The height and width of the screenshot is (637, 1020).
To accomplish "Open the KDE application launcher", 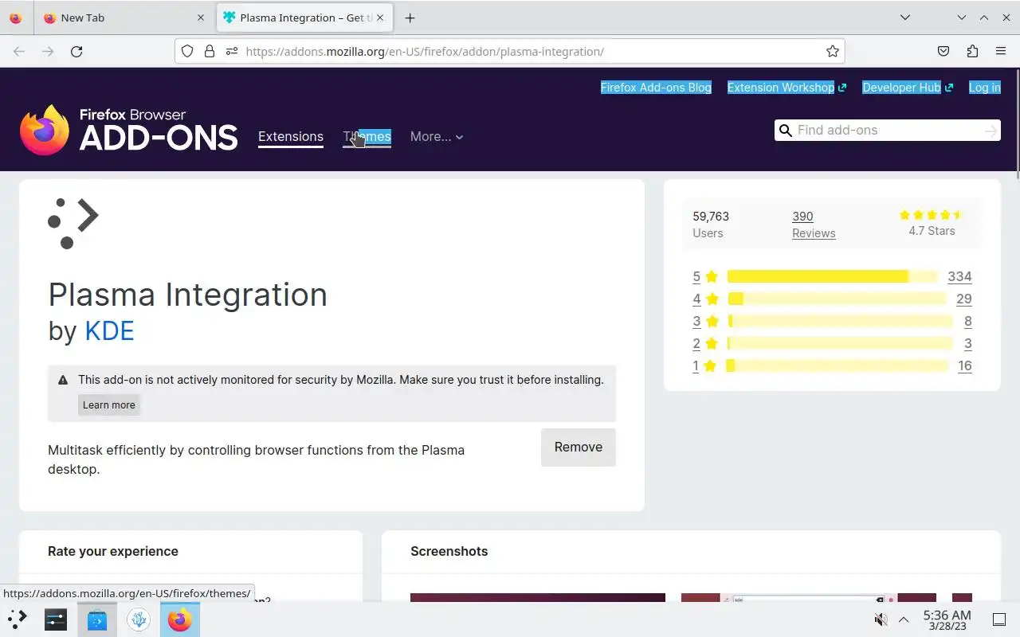I will [17, 619].
